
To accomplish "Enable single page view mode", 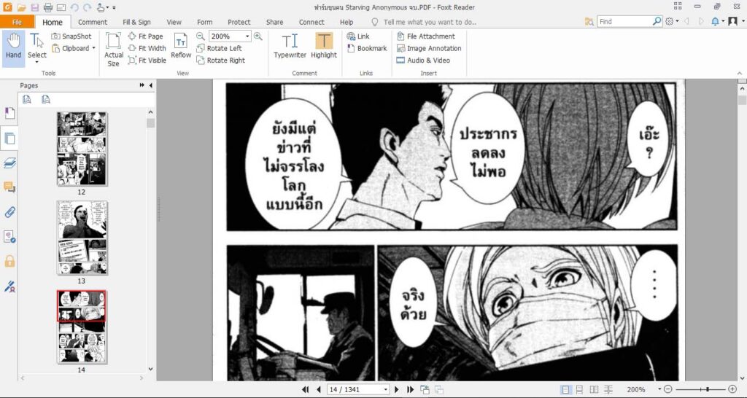I will point(565,389).
